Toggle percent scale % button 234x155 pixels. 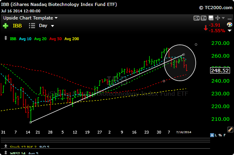(x=220, y=135)
